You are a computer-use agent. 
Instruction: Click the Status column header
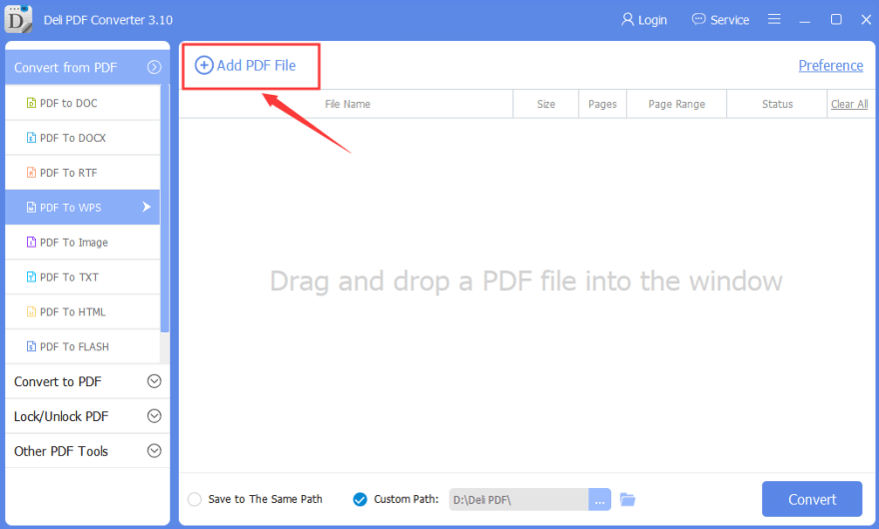pos(777,104)
